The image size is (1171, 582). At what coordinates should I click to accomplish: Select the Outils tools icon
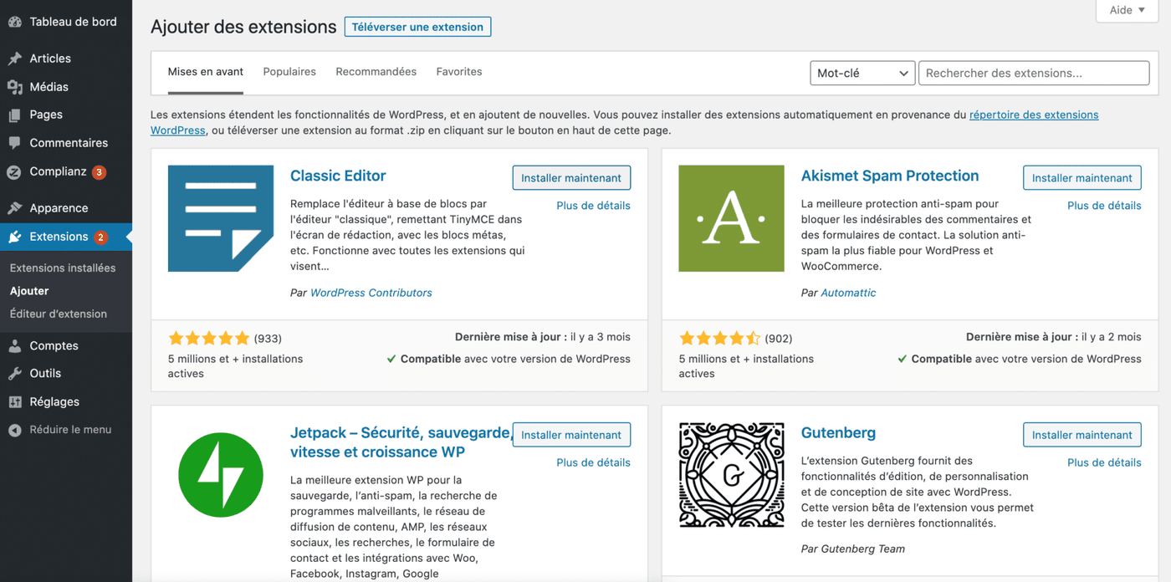[14, 373]
